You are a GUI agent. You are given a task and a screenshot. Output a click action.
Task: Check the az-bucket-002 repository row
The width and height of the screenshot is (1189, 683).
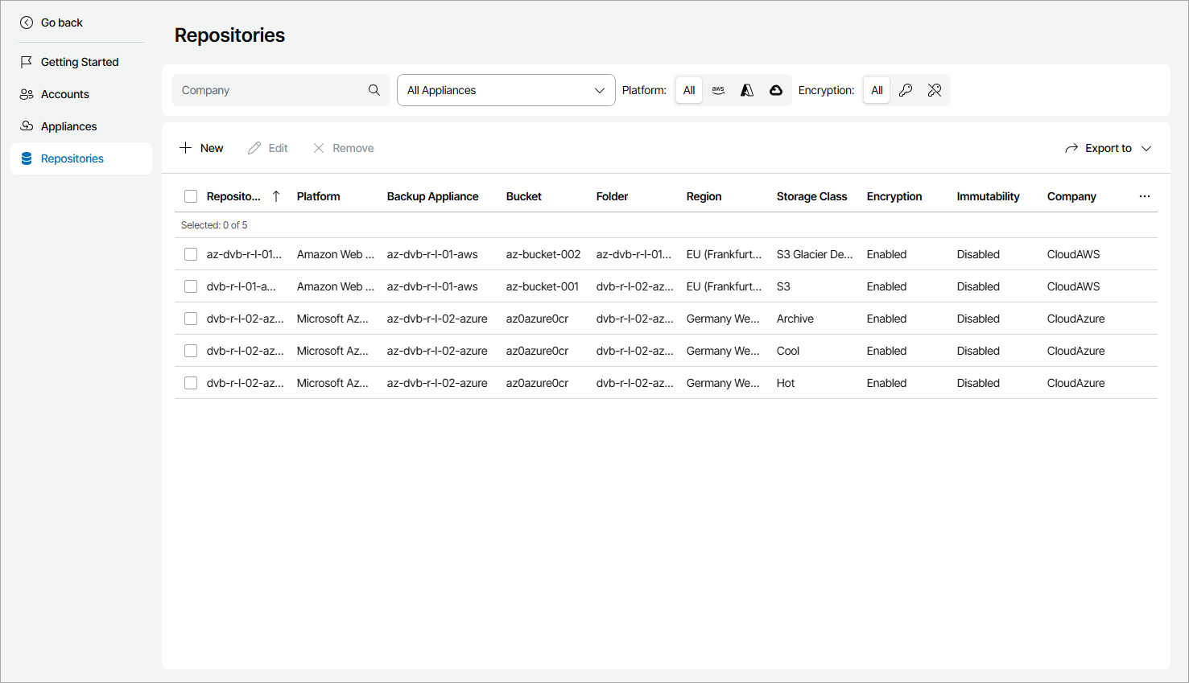191,254
